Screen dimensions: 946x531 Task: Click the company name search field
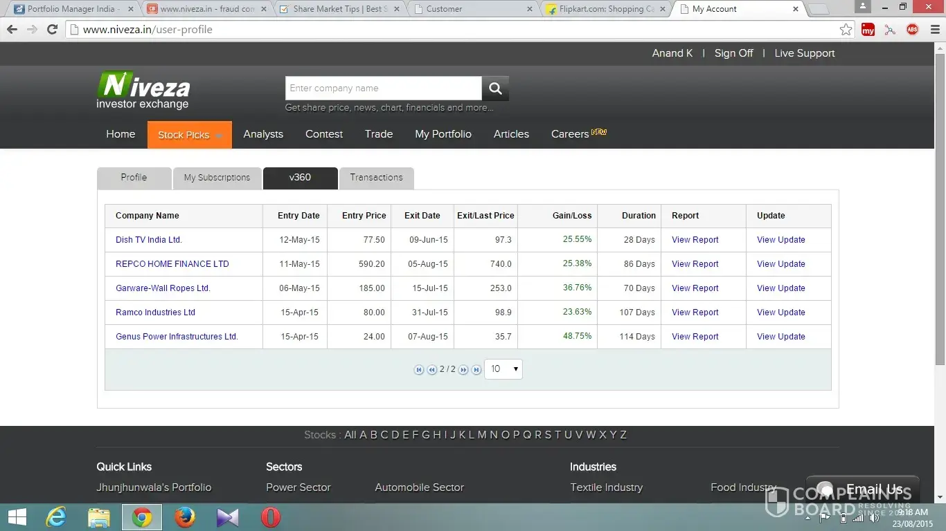pos(383,88)
